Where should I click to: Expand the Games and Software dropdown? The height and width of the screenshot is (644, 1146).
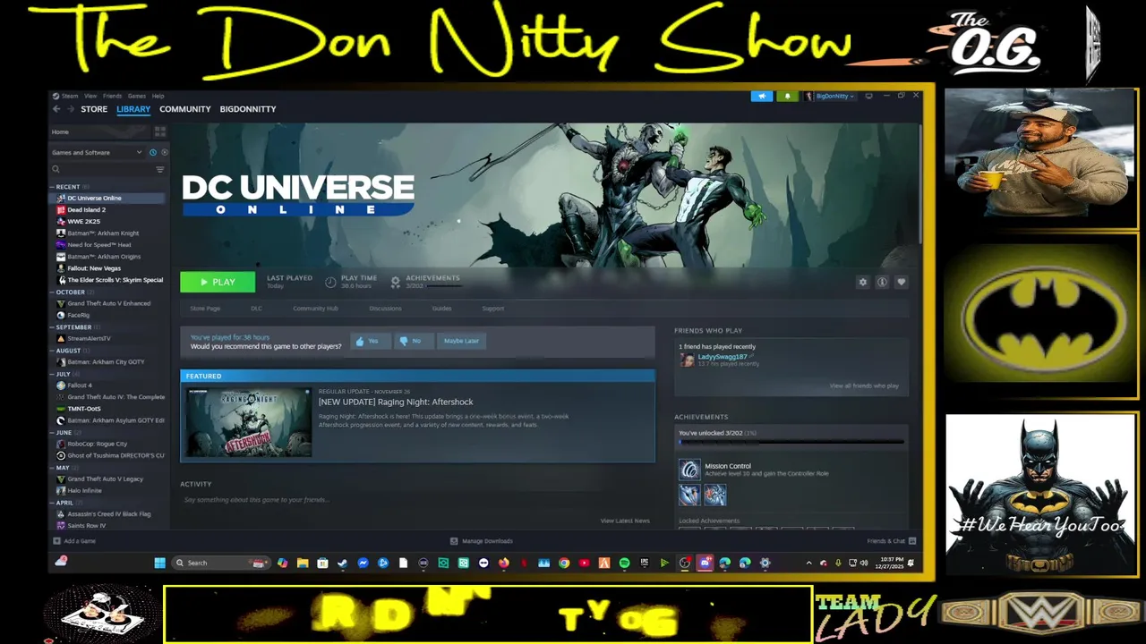point(96,152)
